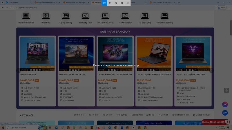Open the Trả Góp Laptop category
232x130 pixels.
click(145, 18)
